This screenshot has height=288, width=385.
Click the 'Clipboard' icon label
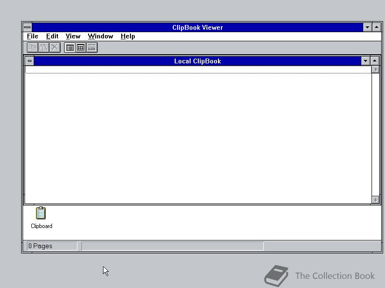[41, 226]
